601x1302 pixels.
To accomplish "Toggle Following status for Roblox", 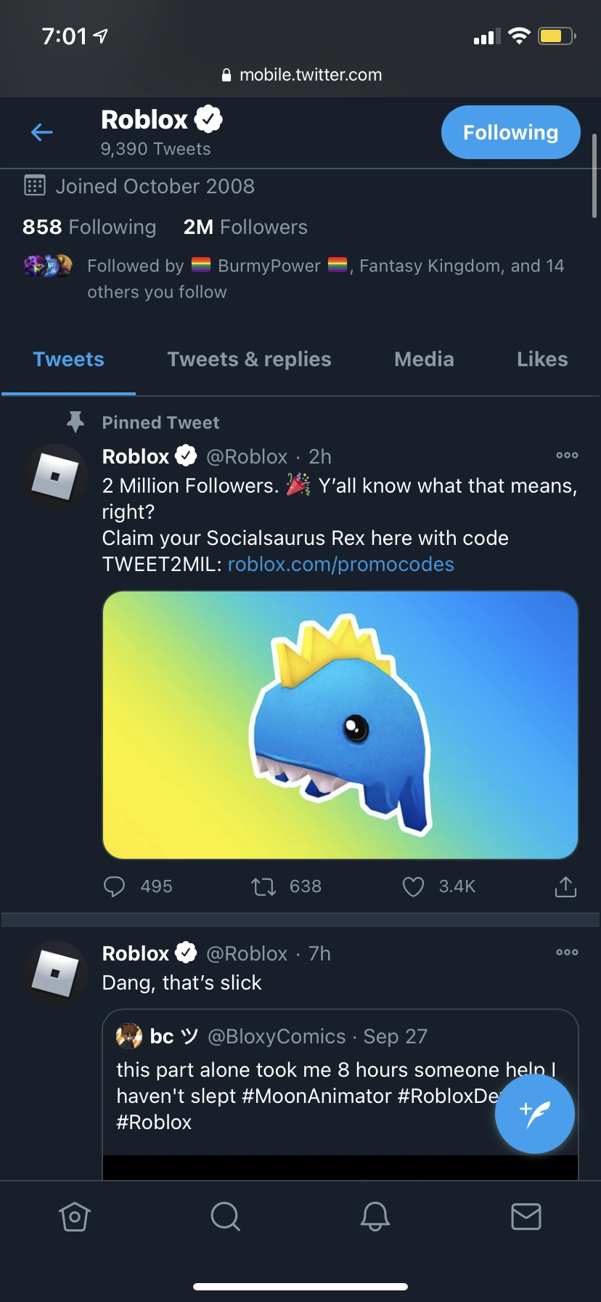I will [510, 132].
